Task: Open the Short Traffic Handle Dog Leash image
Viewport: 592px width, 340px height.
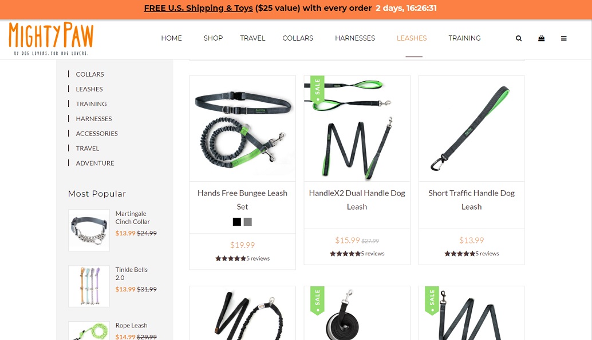Action: (x=472, y=129)
